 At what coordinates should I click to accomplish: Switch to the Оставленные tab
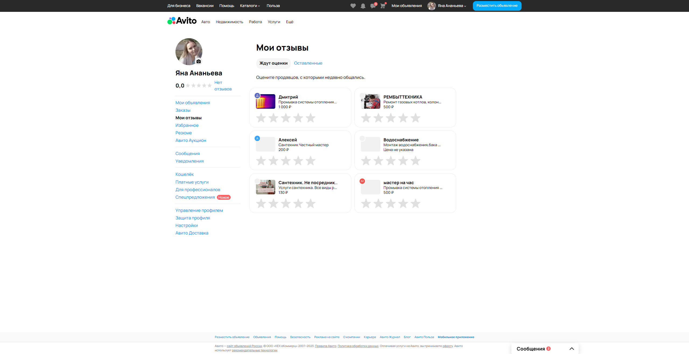pos(308,63)
